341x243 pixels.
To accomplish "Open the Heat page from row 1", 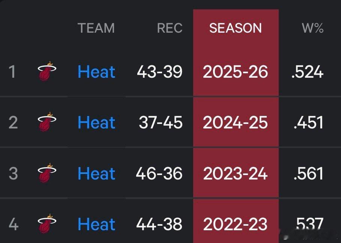I will (x=96, y=72).
